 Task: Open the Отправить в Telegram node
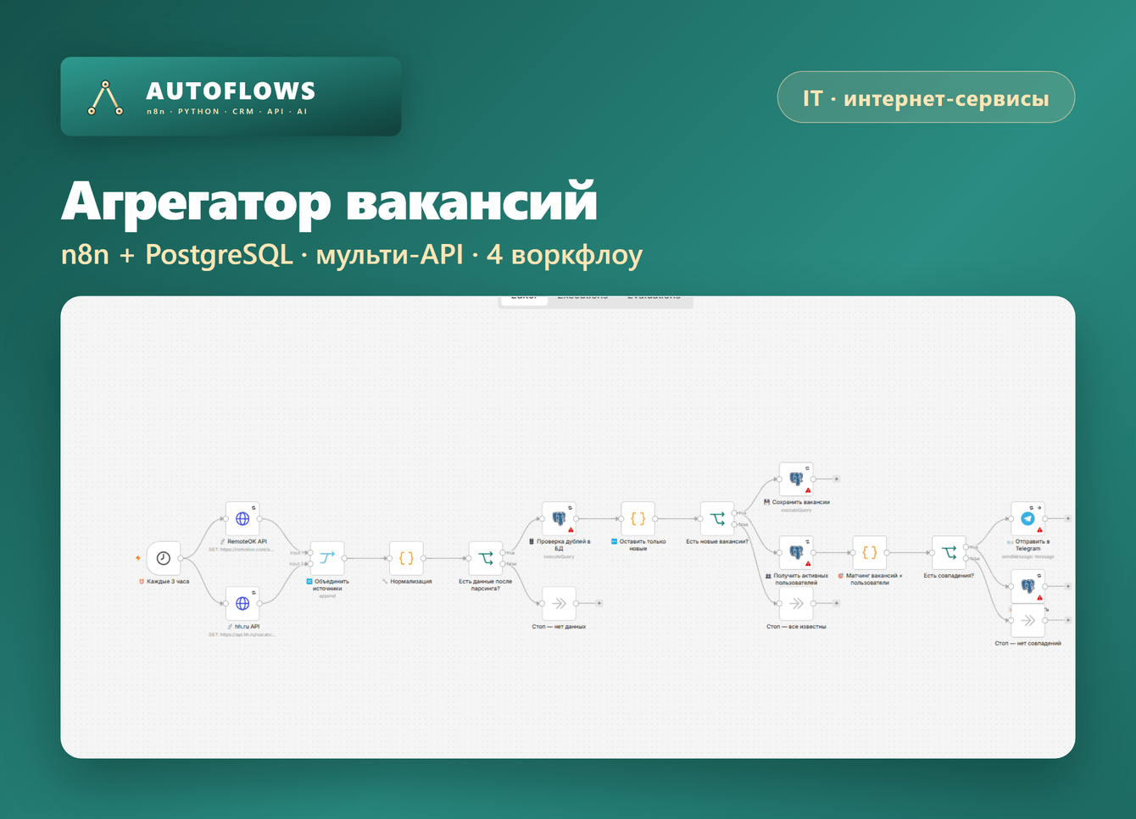pyautogui.click(x=1027, y=518)
